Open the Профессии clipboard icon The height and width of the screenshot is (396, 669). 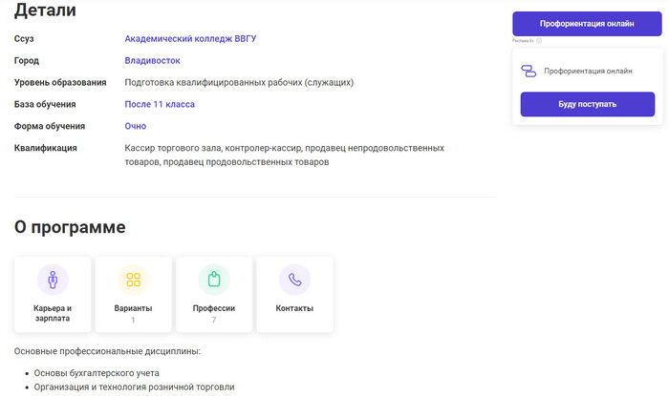pos(214,280)
